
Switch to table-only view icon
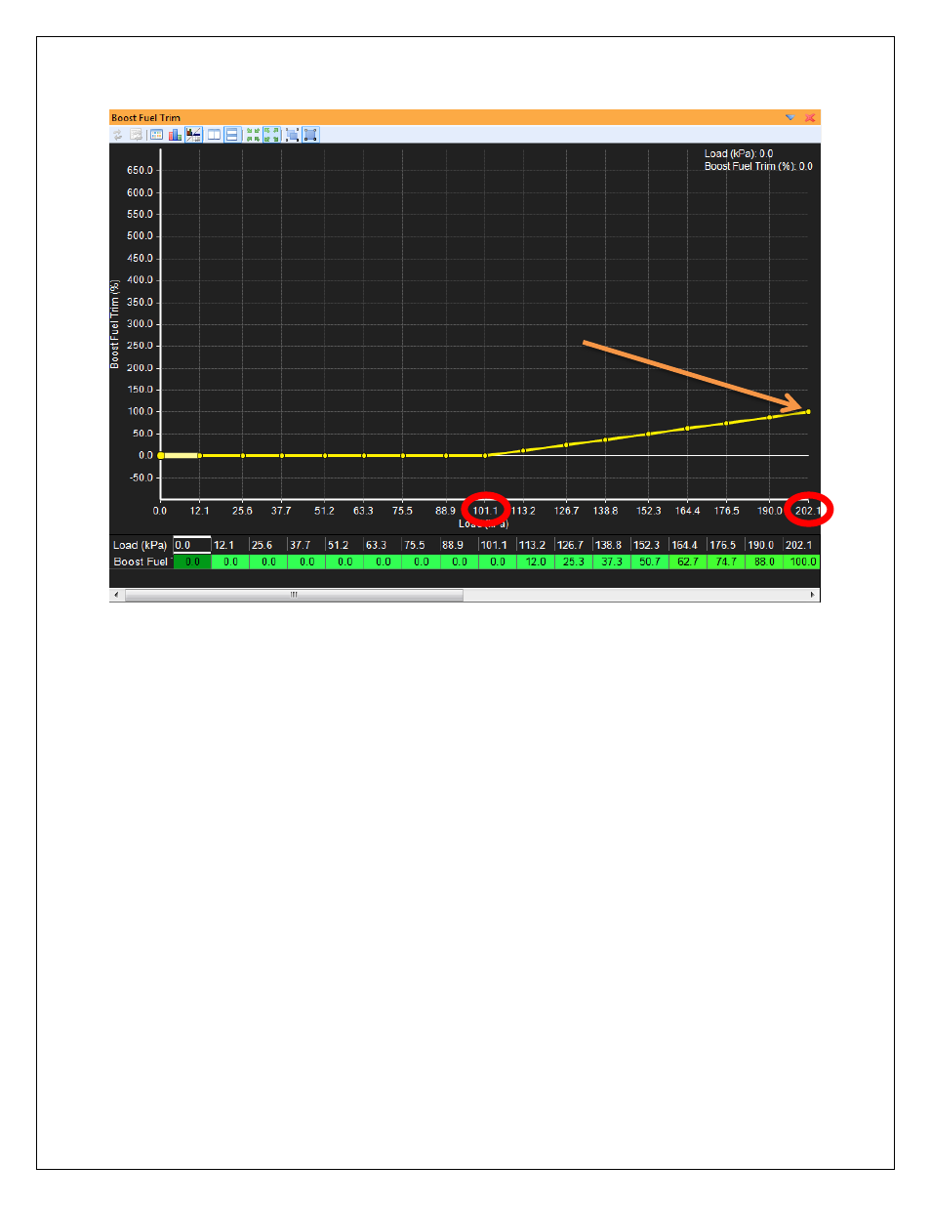(x=156, y=135)
